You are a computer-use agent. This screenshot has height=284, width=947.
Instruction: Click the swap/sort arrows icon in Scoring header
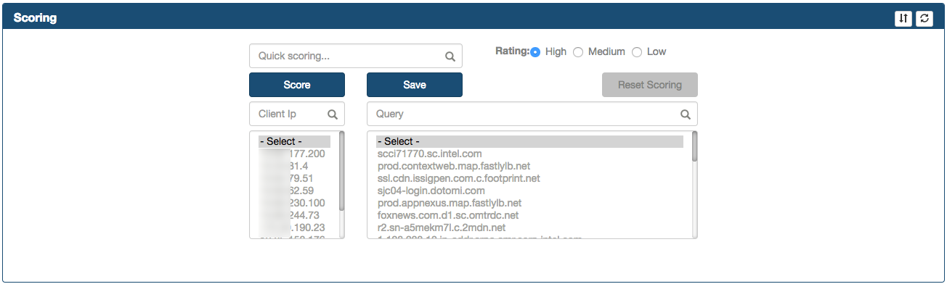coord(903,19)
